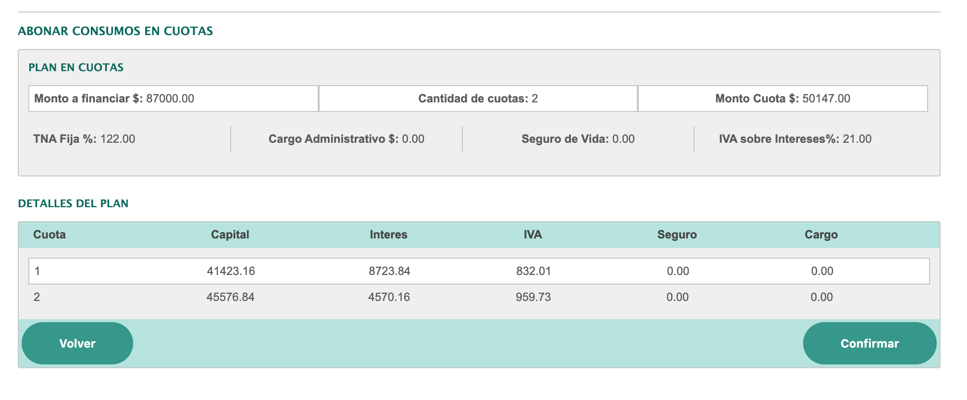Click the TNA Fija percentage value
Viewport: 967px width, 400px height.
(x=118, y=139)
